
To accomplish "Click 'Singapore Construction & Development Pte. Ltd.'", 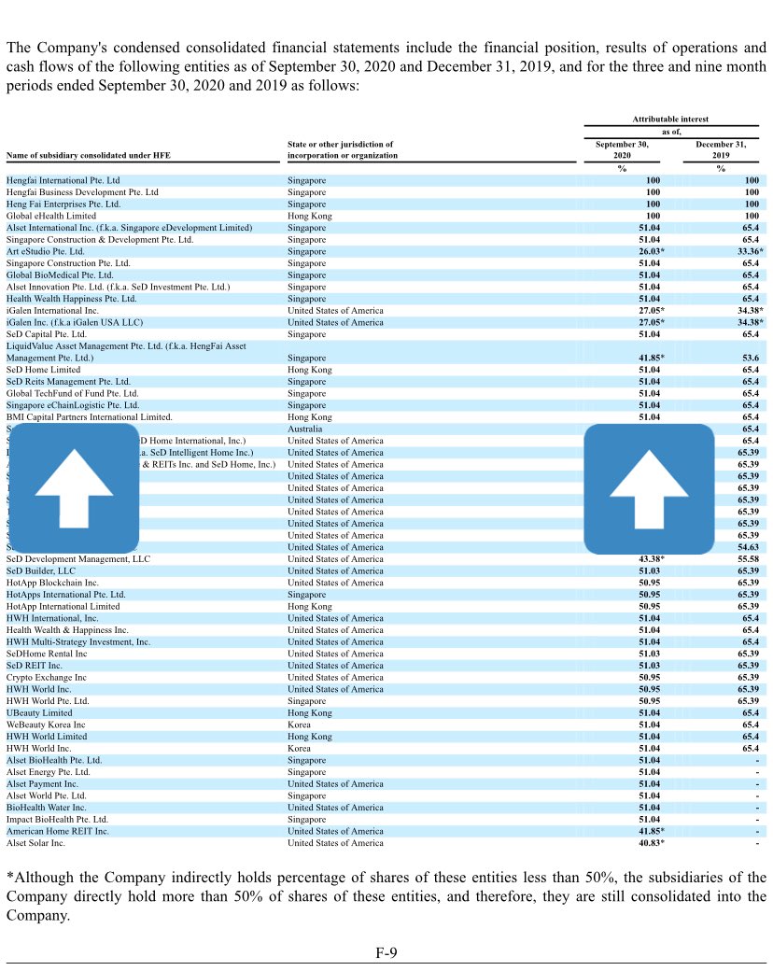I will point(100,239).
